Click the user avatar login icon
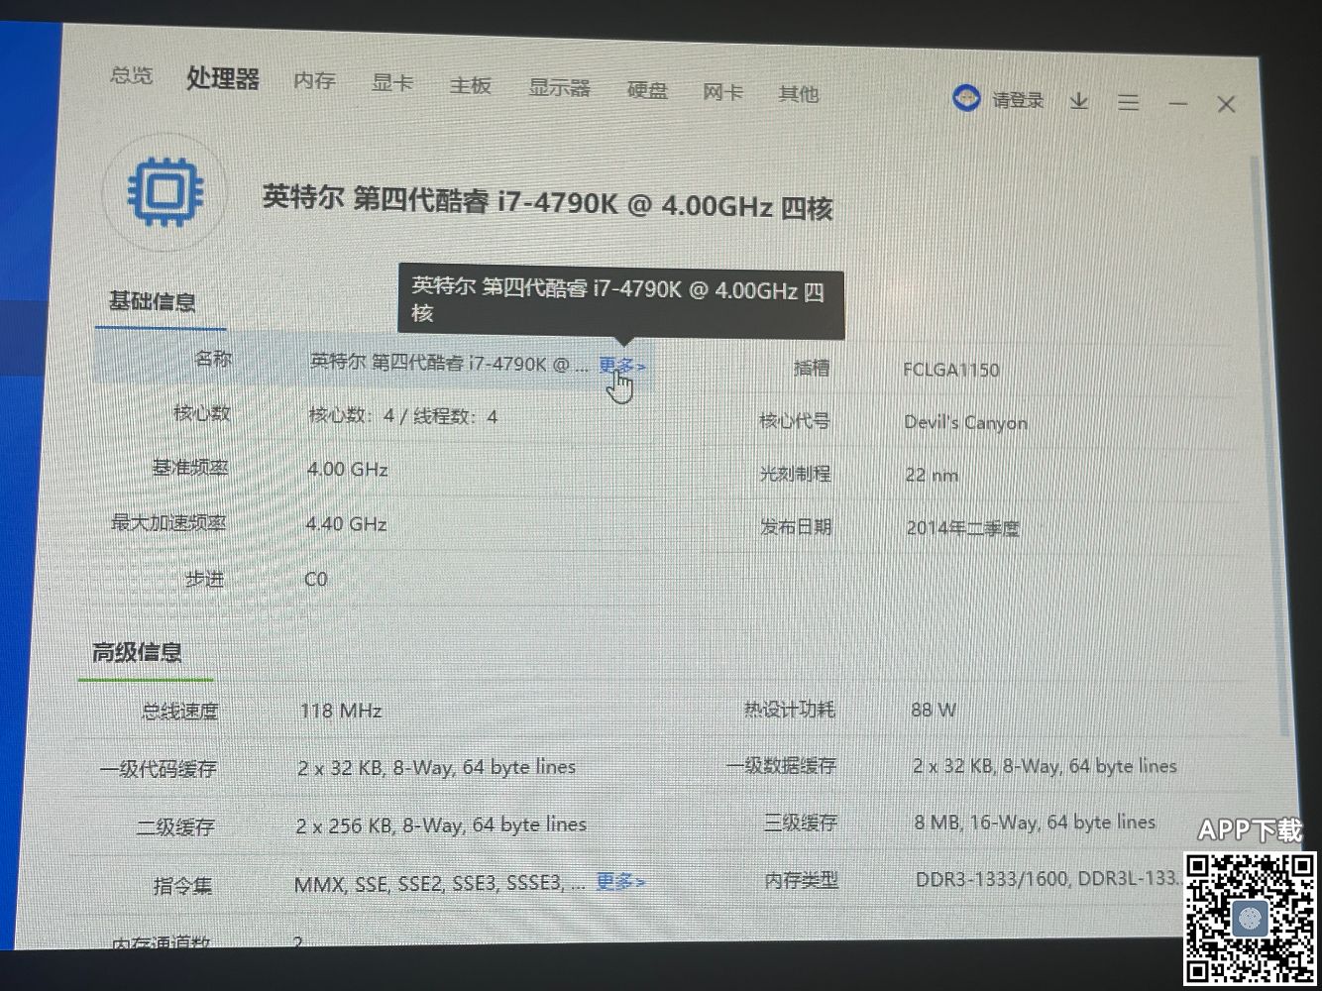 click(x=965, y=98)
